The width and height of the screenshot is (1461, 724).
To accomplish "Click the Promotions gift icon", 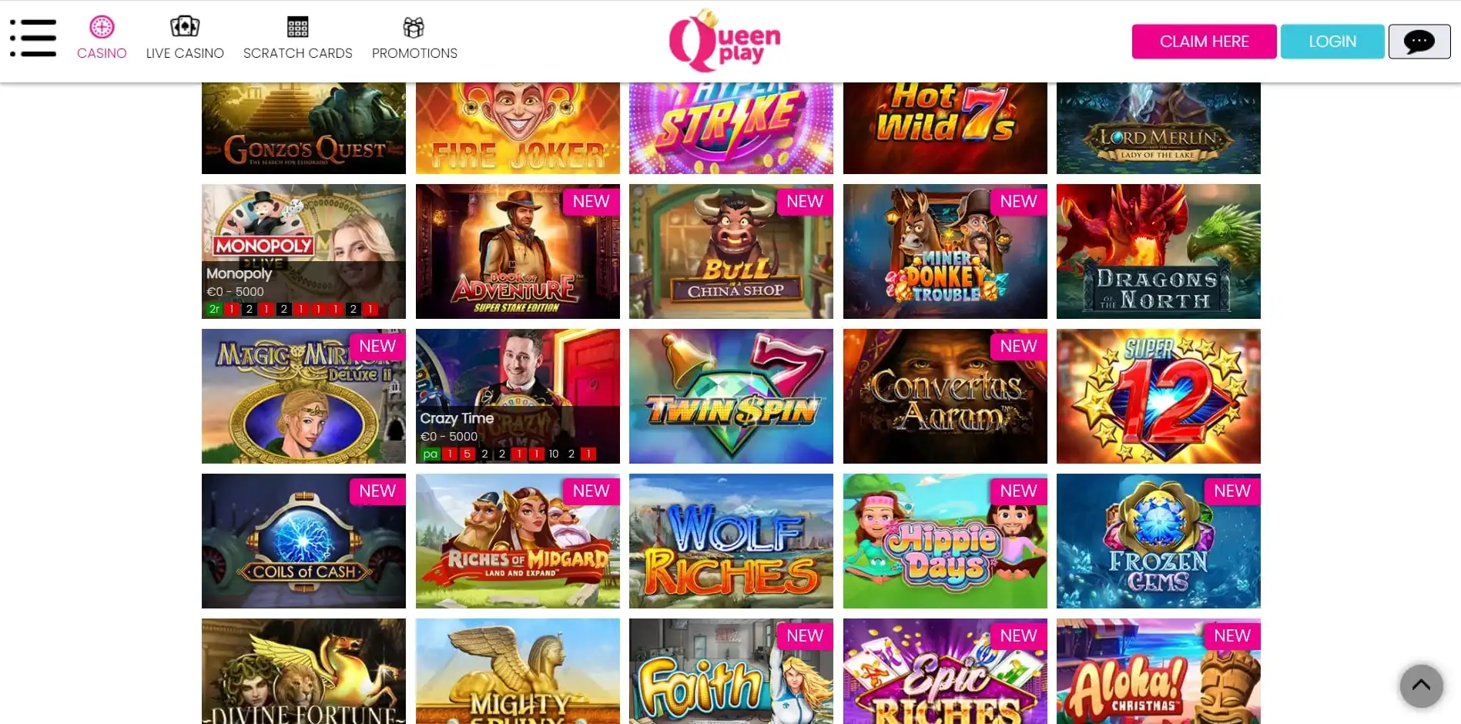I will pos(414,28).
